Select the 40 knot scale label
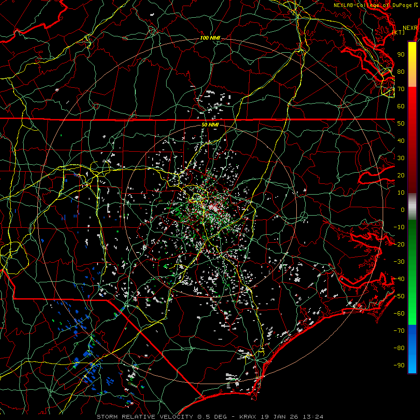 tap(401, 140)
